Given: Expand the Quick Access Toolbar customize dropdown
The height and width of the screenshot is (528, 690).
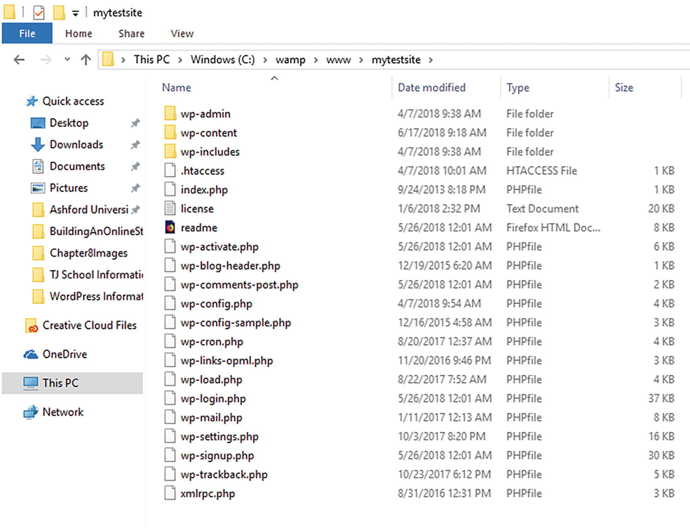Looking at the screenshot, I should point(75,13).
